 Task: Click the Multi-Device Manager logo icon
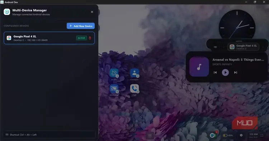(7, 12)
